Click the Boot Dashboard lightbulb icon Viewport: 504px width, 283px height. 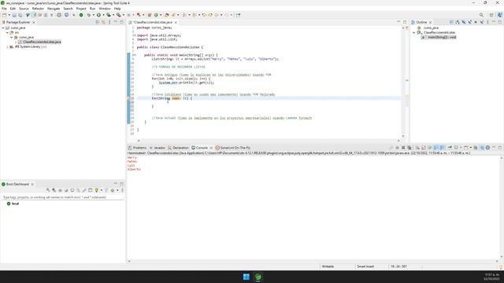point(96,190)
